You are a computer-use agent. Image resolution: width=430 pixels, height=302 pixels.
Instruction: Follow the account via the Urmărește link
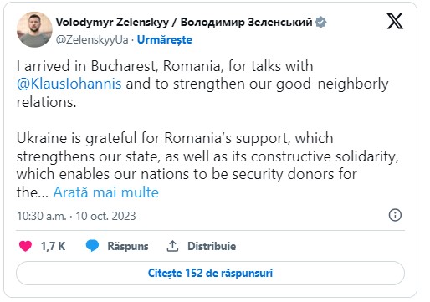point(165,40)
